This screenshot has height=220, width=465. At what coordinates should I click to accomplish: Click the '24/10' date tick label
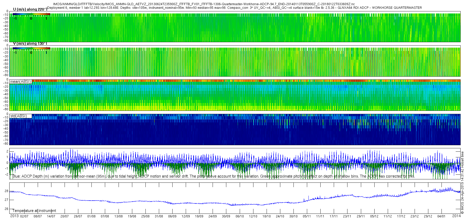pyautogui.click(x=280, y=216)
